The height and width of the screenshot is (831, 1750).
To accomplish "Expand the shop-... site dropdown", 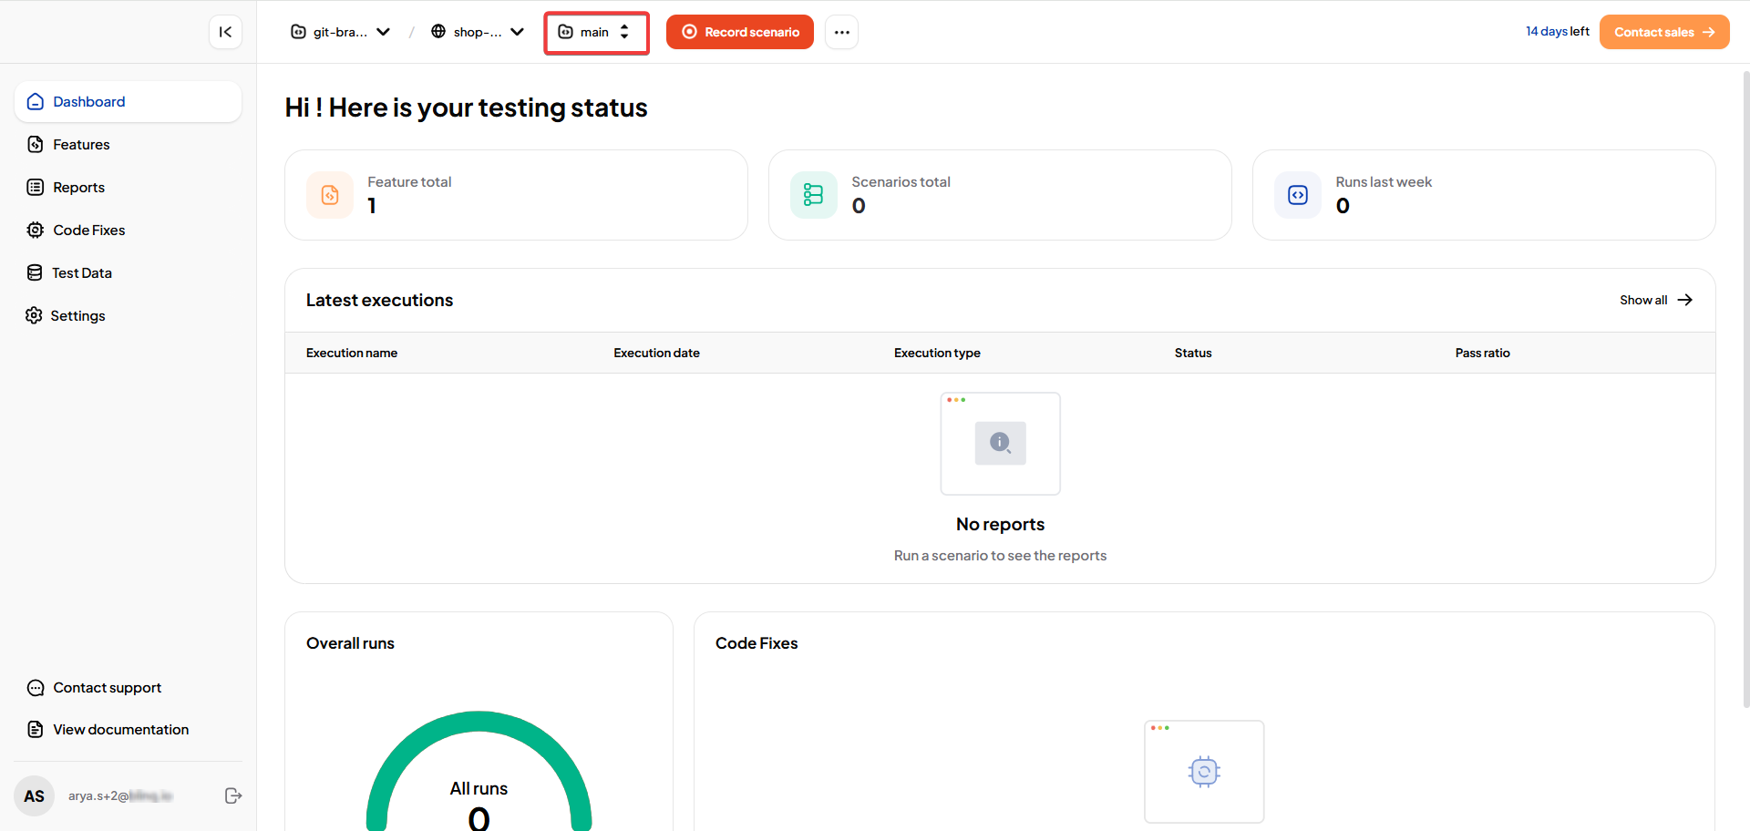I will (x=478, y=32).
